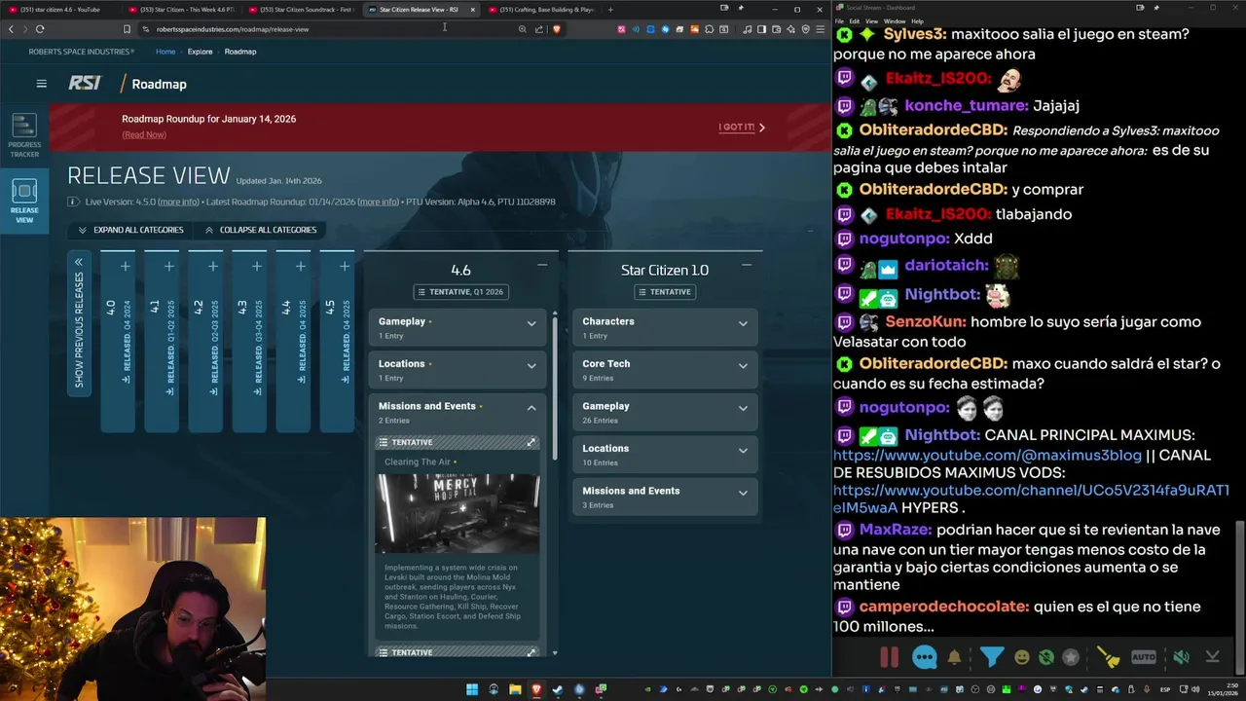This screenshot has height=701, width=1246.
Task: Open a new browser tab
Action: 610,10
